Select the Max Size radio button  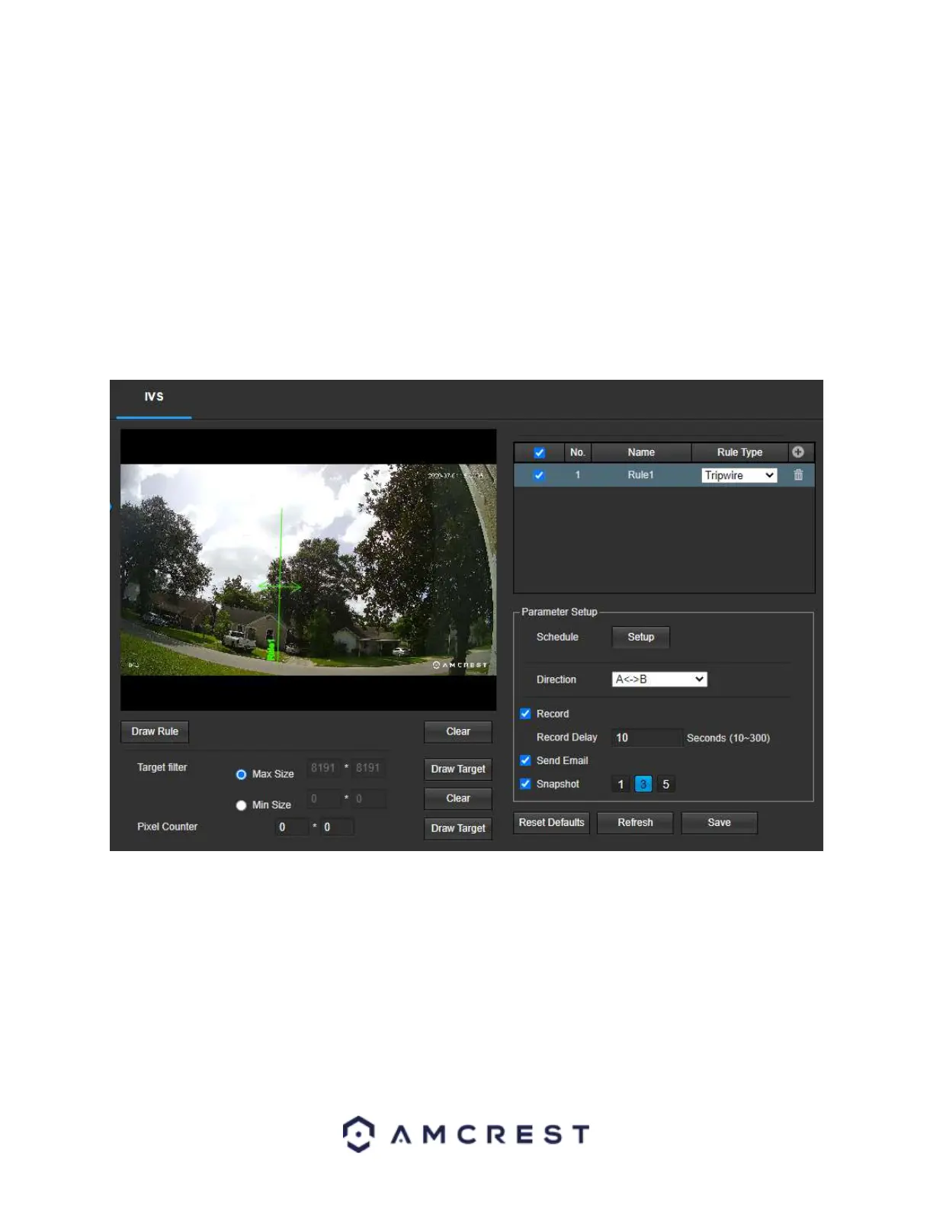(241, 774)
